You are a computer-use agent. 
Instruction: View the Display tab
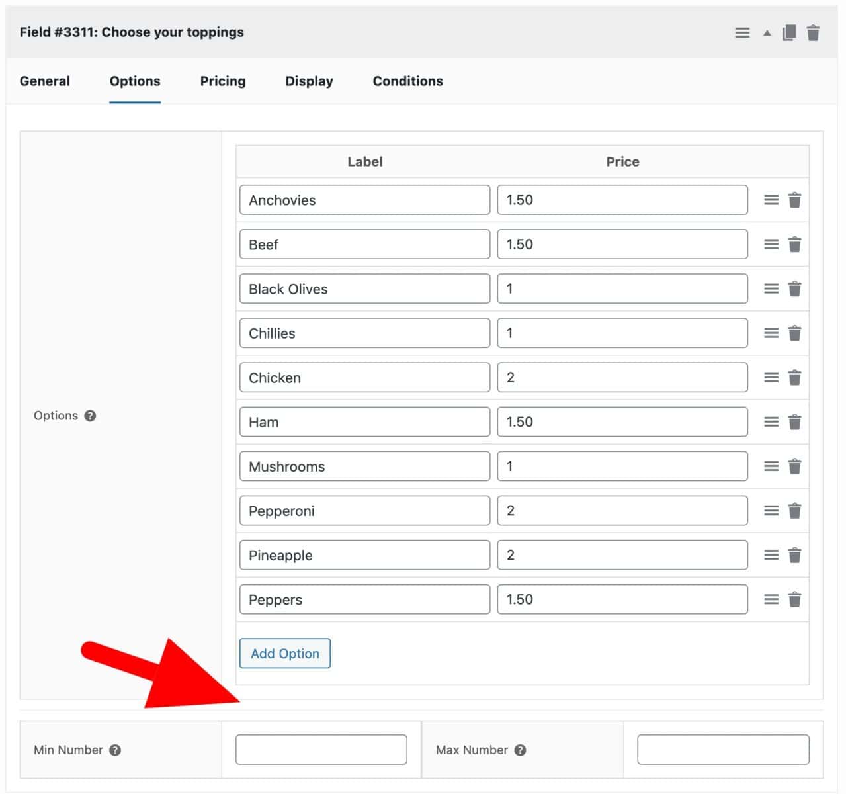point(308,81)
